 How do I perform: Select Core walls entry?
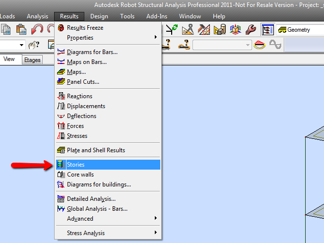(x=108, y=175)
